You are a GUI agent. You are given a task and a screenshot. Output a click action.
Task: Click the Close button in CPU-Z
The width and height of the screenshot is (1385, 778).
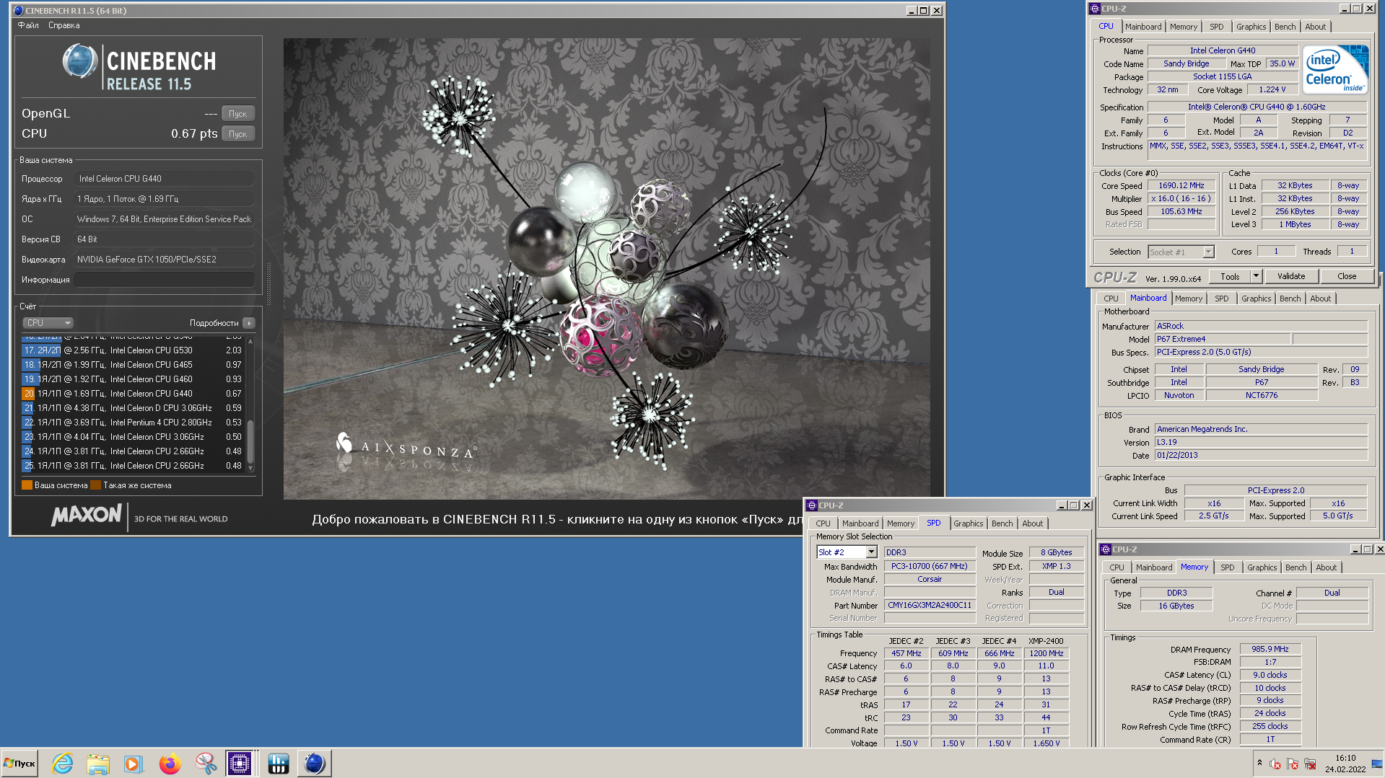tap(1346, 276)
